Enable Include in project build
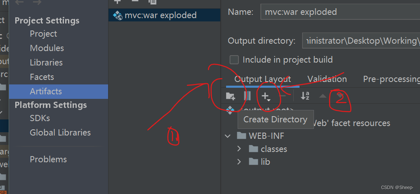 [234, 60]
